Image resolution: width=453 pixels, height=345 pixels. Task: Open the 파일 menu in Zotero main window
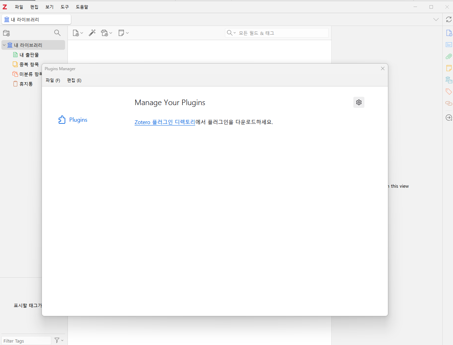19,7
